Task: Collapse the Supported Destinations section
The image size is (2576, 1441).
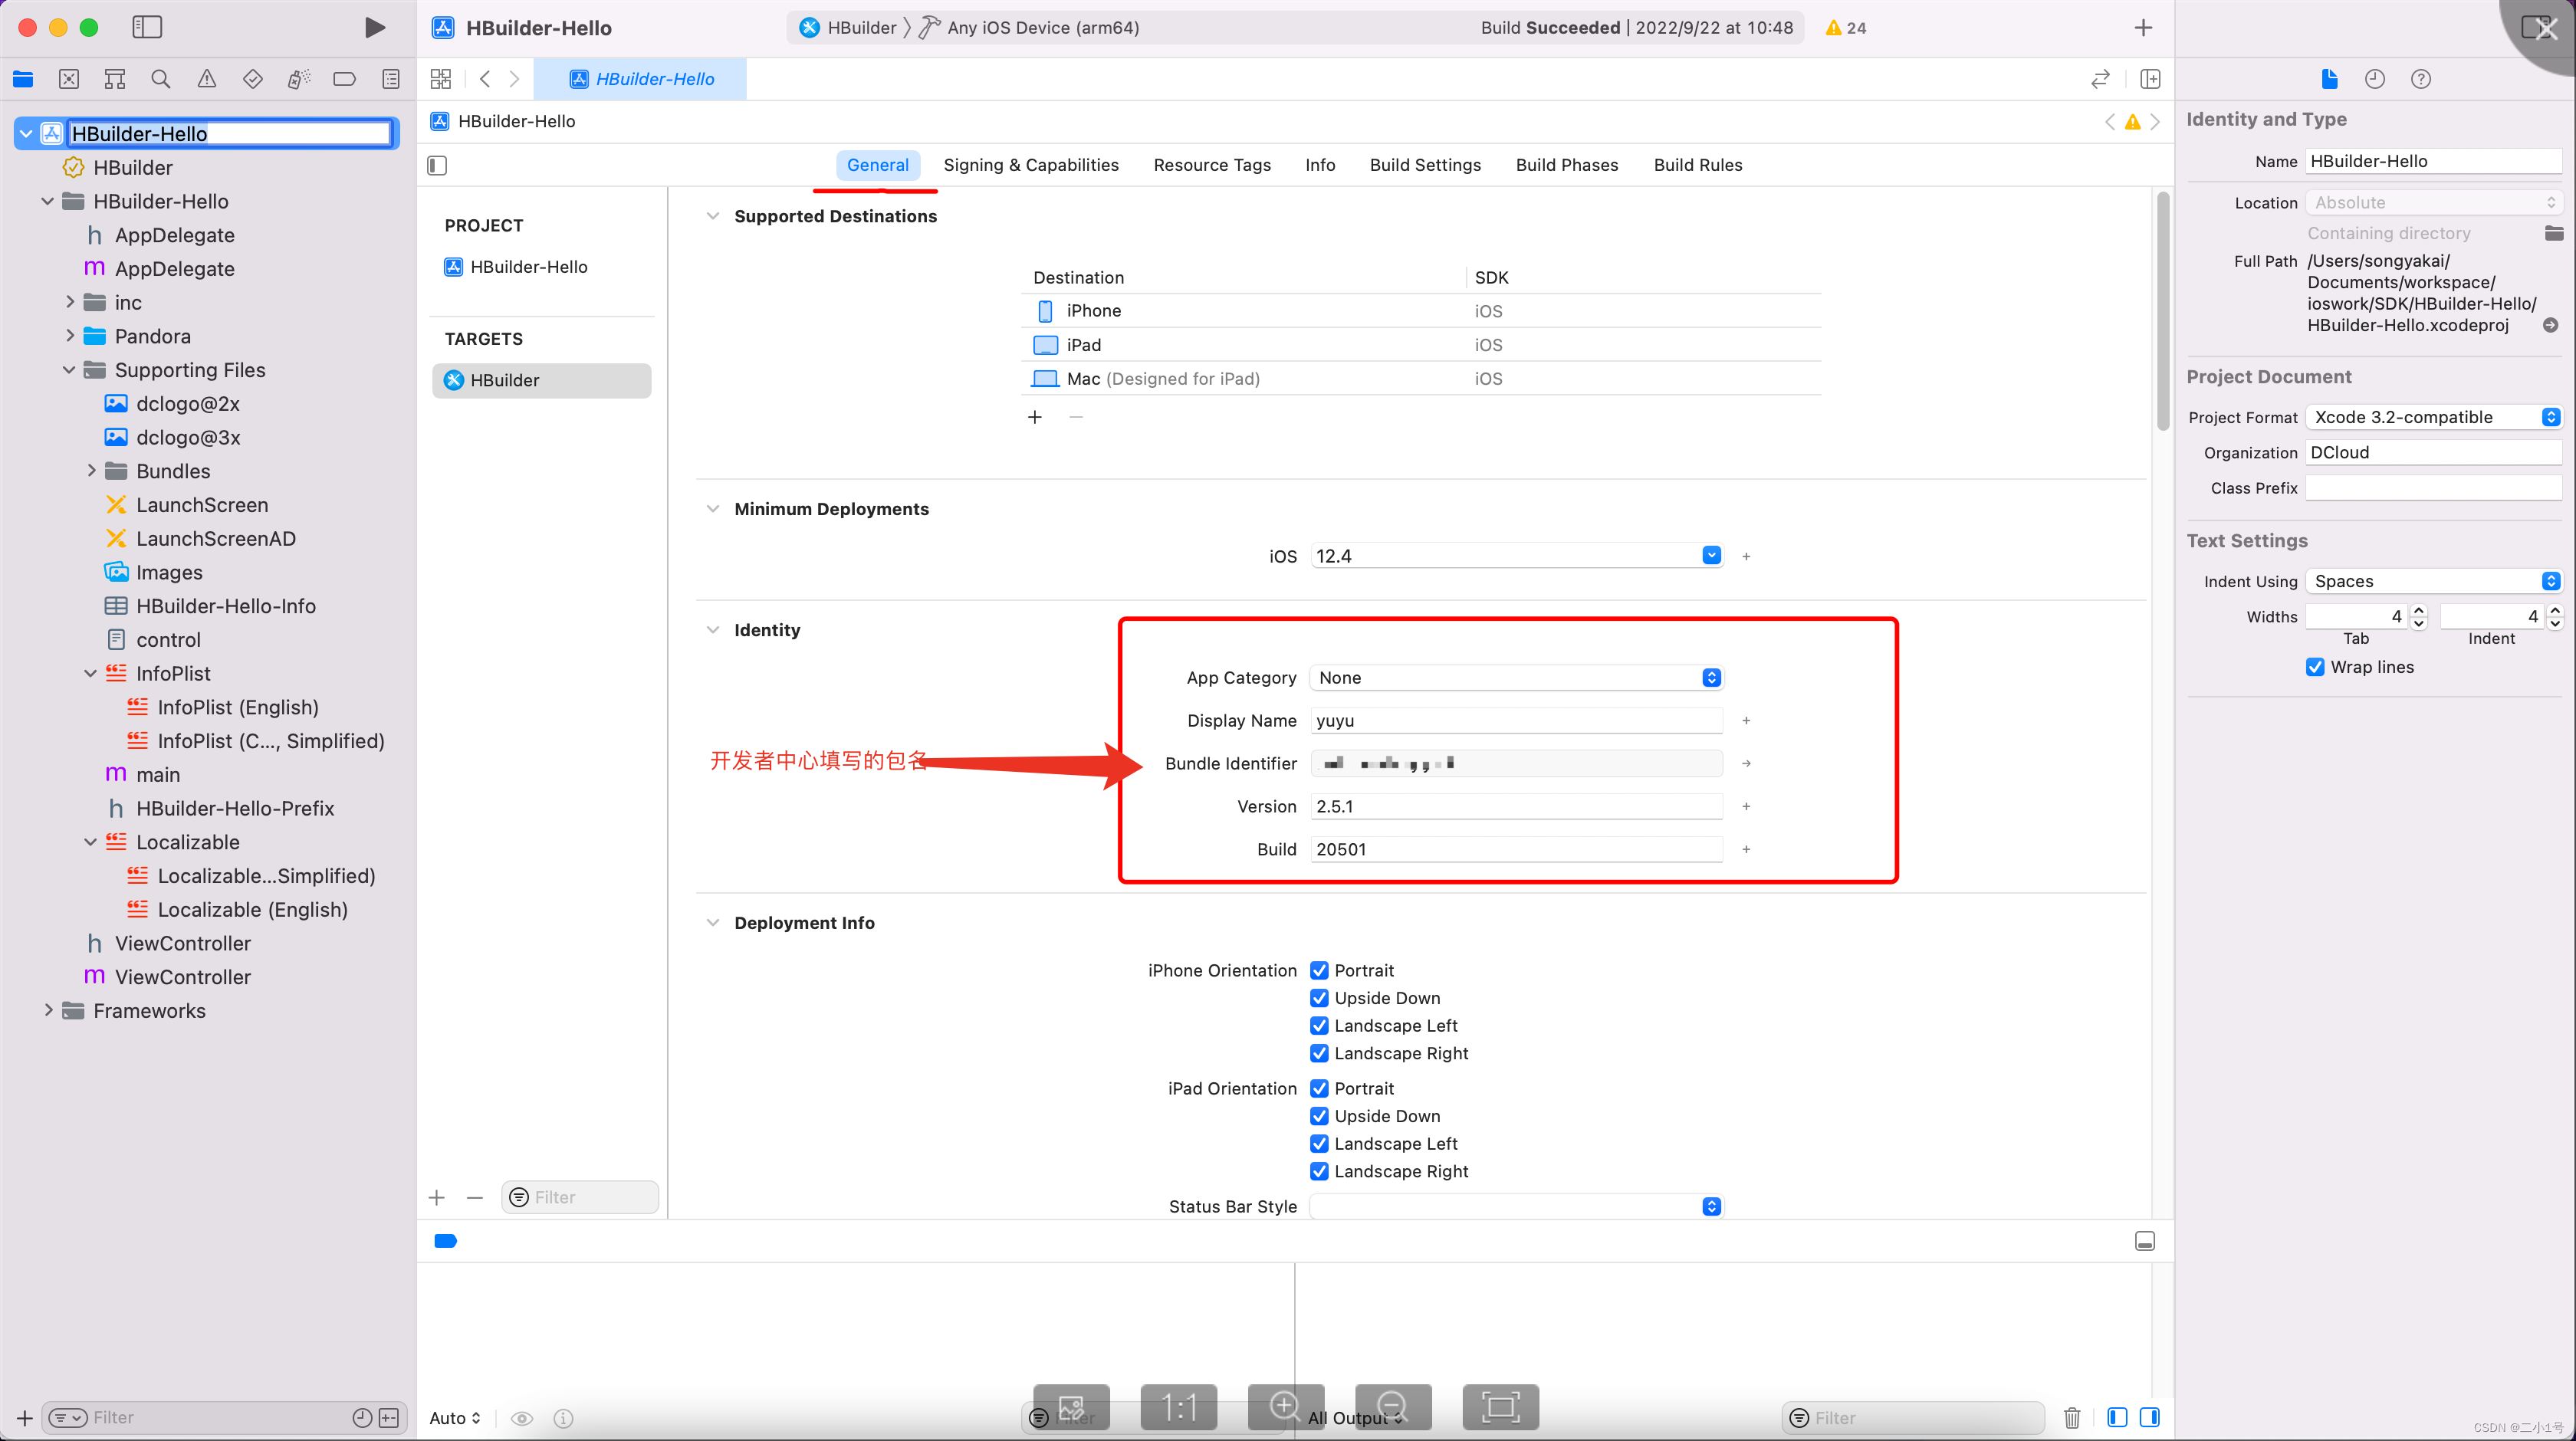Action: tap(712, 216)
